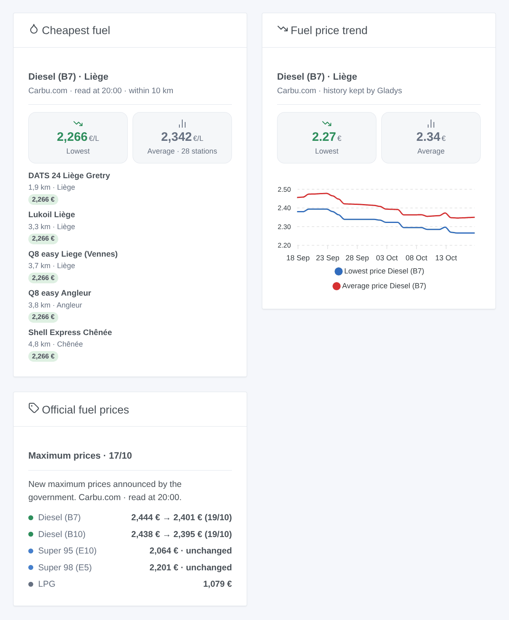Viewport: 509px width, 620px height.
Task: Select the Q8 easy Angleur station
Action: 60,293
